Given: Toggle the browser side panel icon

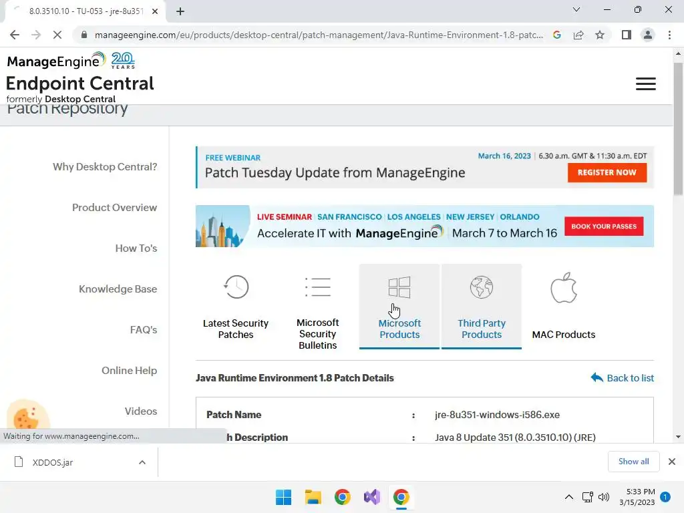Looking at the screenshot, I should (x=627, y=35).
